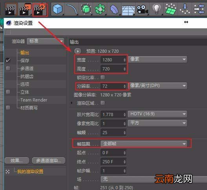Click the 胶片宽高比 1.778 field
The image size is (207, 190).
[x=114, y=114]
